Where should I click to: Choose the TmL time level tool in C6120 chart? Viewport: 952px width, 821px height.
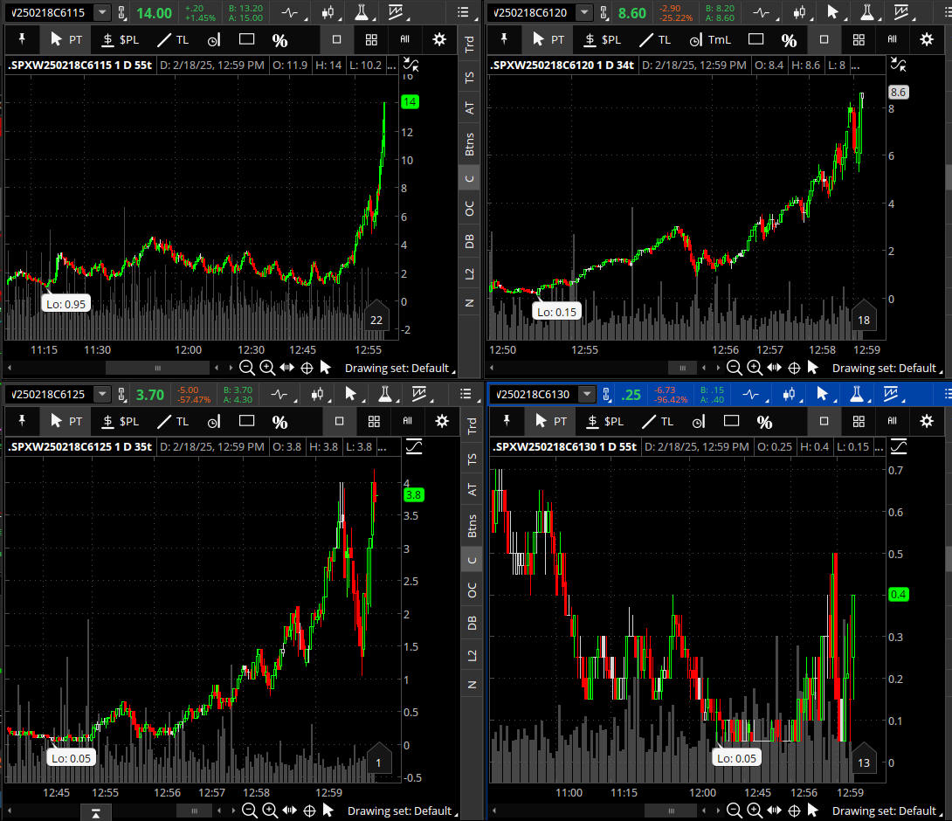710,40
